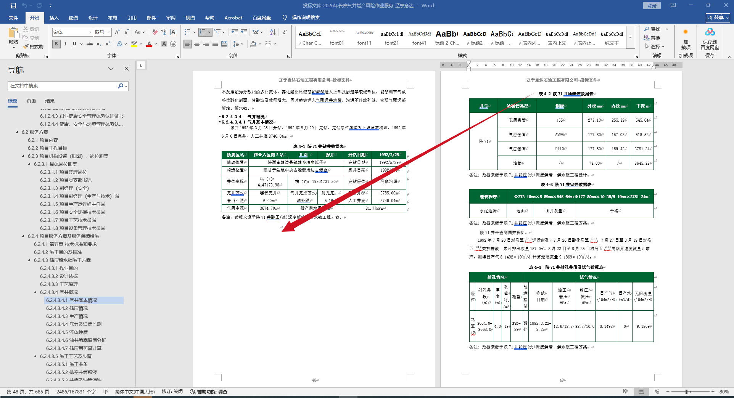
Task: Go to heading 6.2.4.3.4.2 储层情况
Action: [67, 308]
